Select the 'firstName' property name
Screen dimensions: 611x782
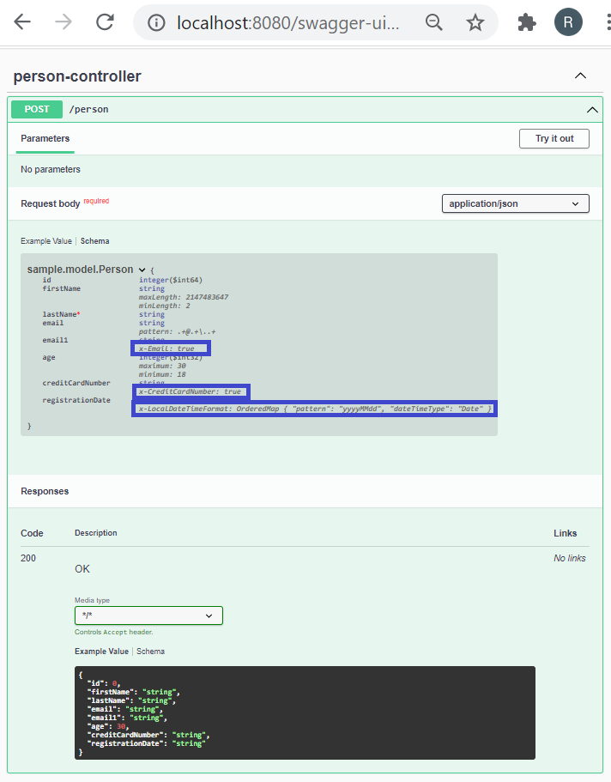pos(61,288)
